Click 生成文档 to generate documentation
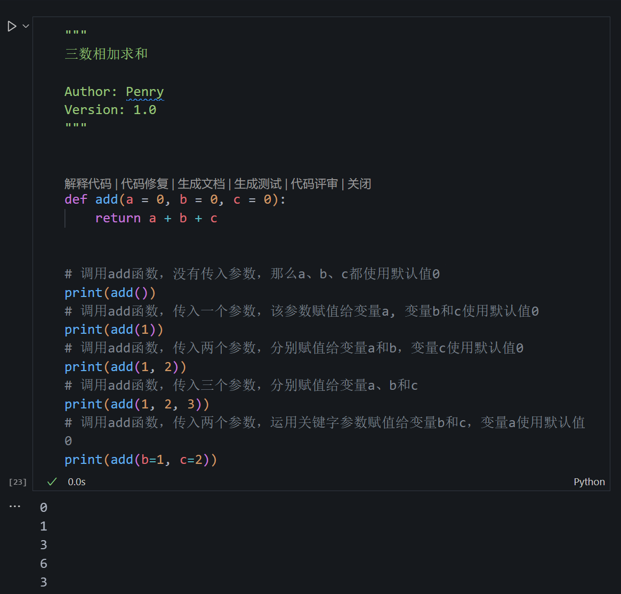621x594 pixels. (x=201, y=183)
